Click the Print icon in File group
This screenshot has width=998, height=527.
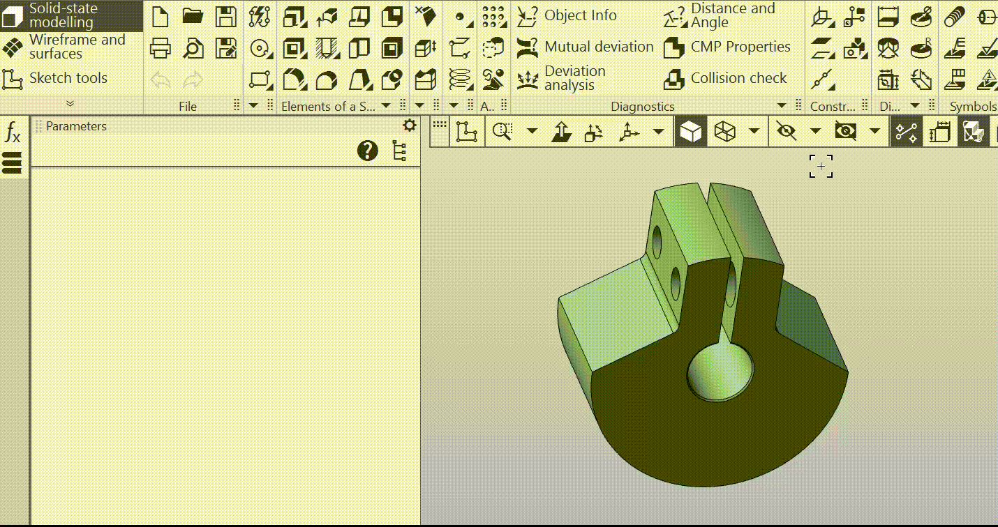click(161, 48)
